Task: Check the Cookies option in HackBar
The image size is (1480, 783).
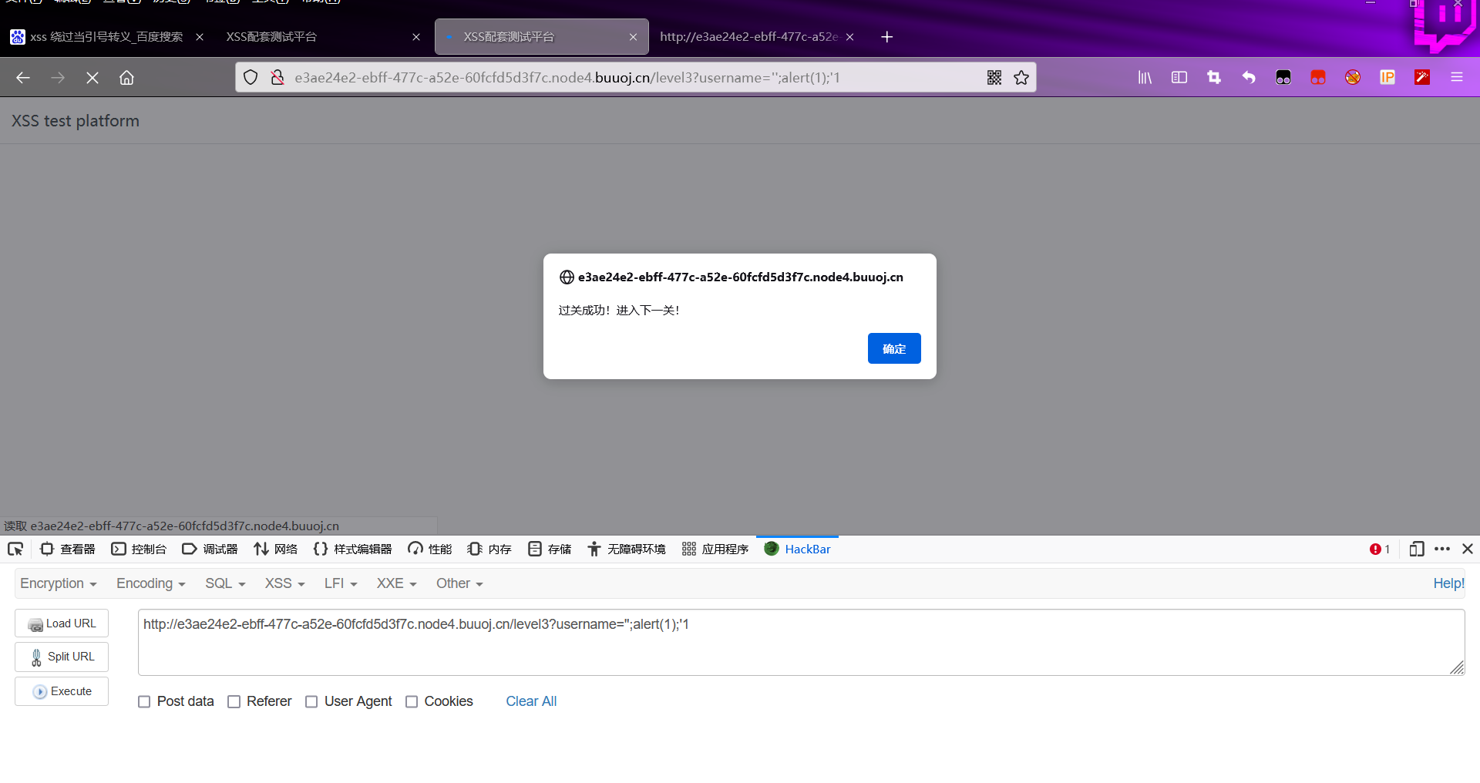Action: 412,701
